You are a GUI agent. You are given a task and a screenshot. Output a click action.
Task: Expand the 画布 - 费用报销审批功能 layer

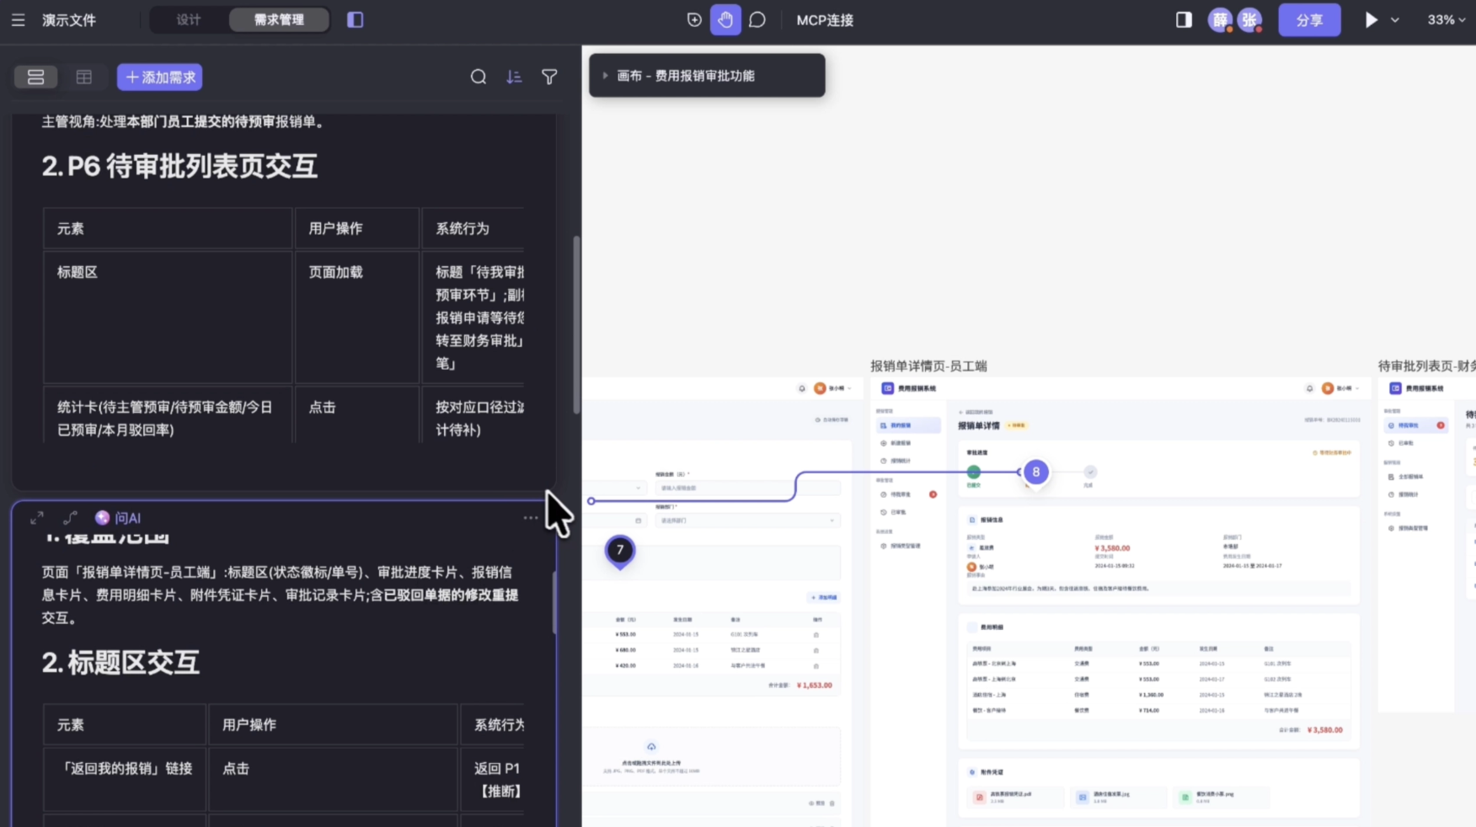(605, 76)
